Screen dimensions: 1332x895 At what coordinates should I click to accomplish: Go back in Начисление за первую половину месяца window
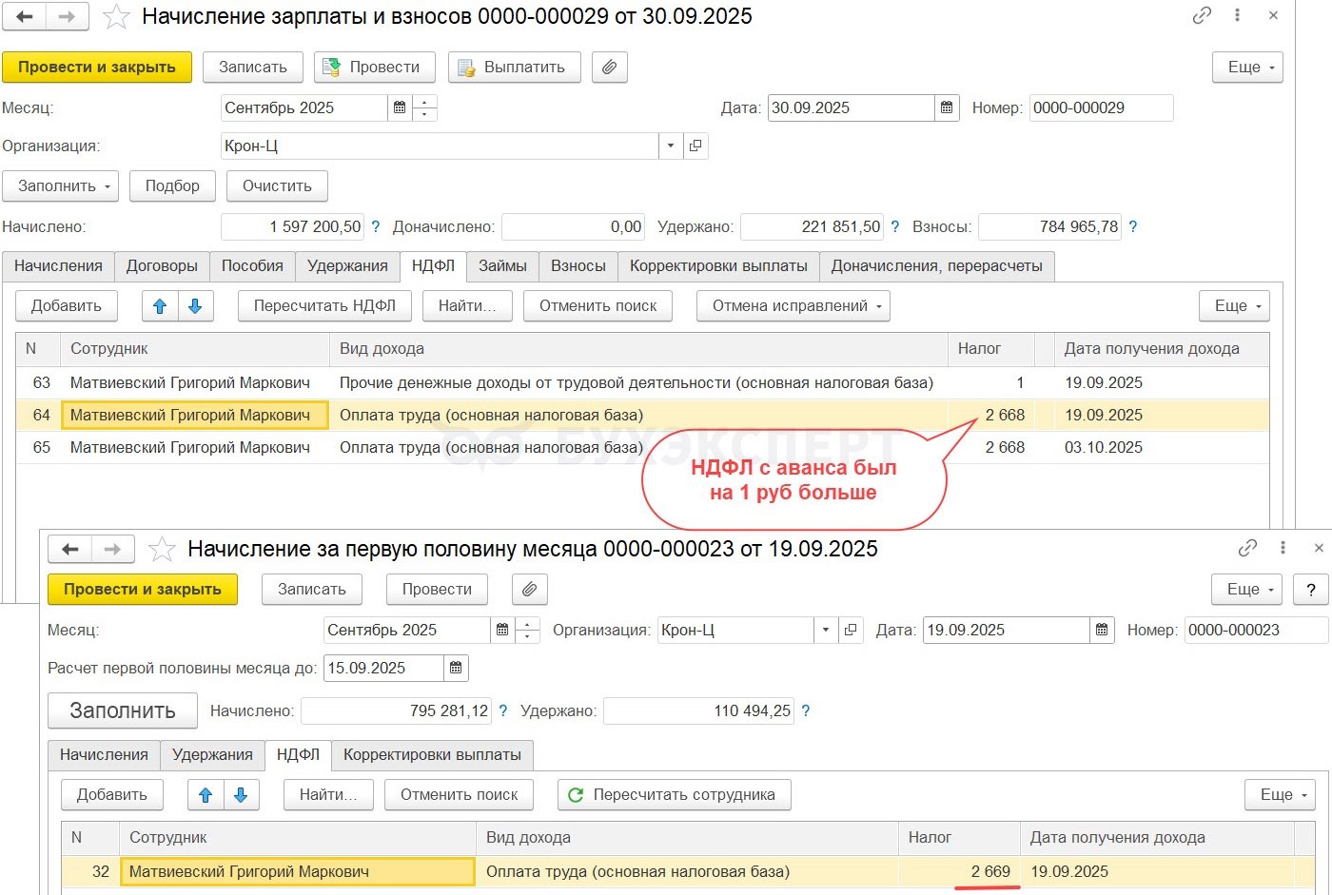[x=69, y=549]
